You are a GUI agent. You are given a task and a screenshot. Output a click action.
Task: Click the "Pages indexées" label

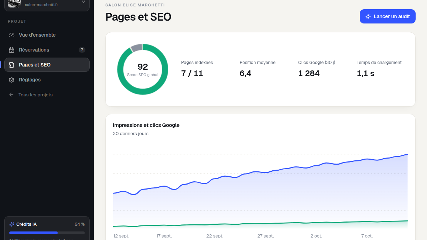(197, 63)
